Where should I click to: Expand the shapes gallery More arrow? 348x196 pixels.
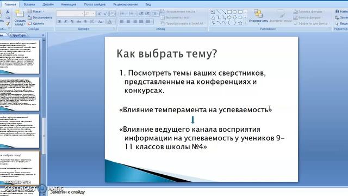[x=245, y=23]
